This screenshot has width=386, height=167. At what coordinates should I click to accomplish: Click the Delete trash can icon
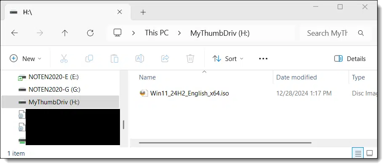(190, 59)
